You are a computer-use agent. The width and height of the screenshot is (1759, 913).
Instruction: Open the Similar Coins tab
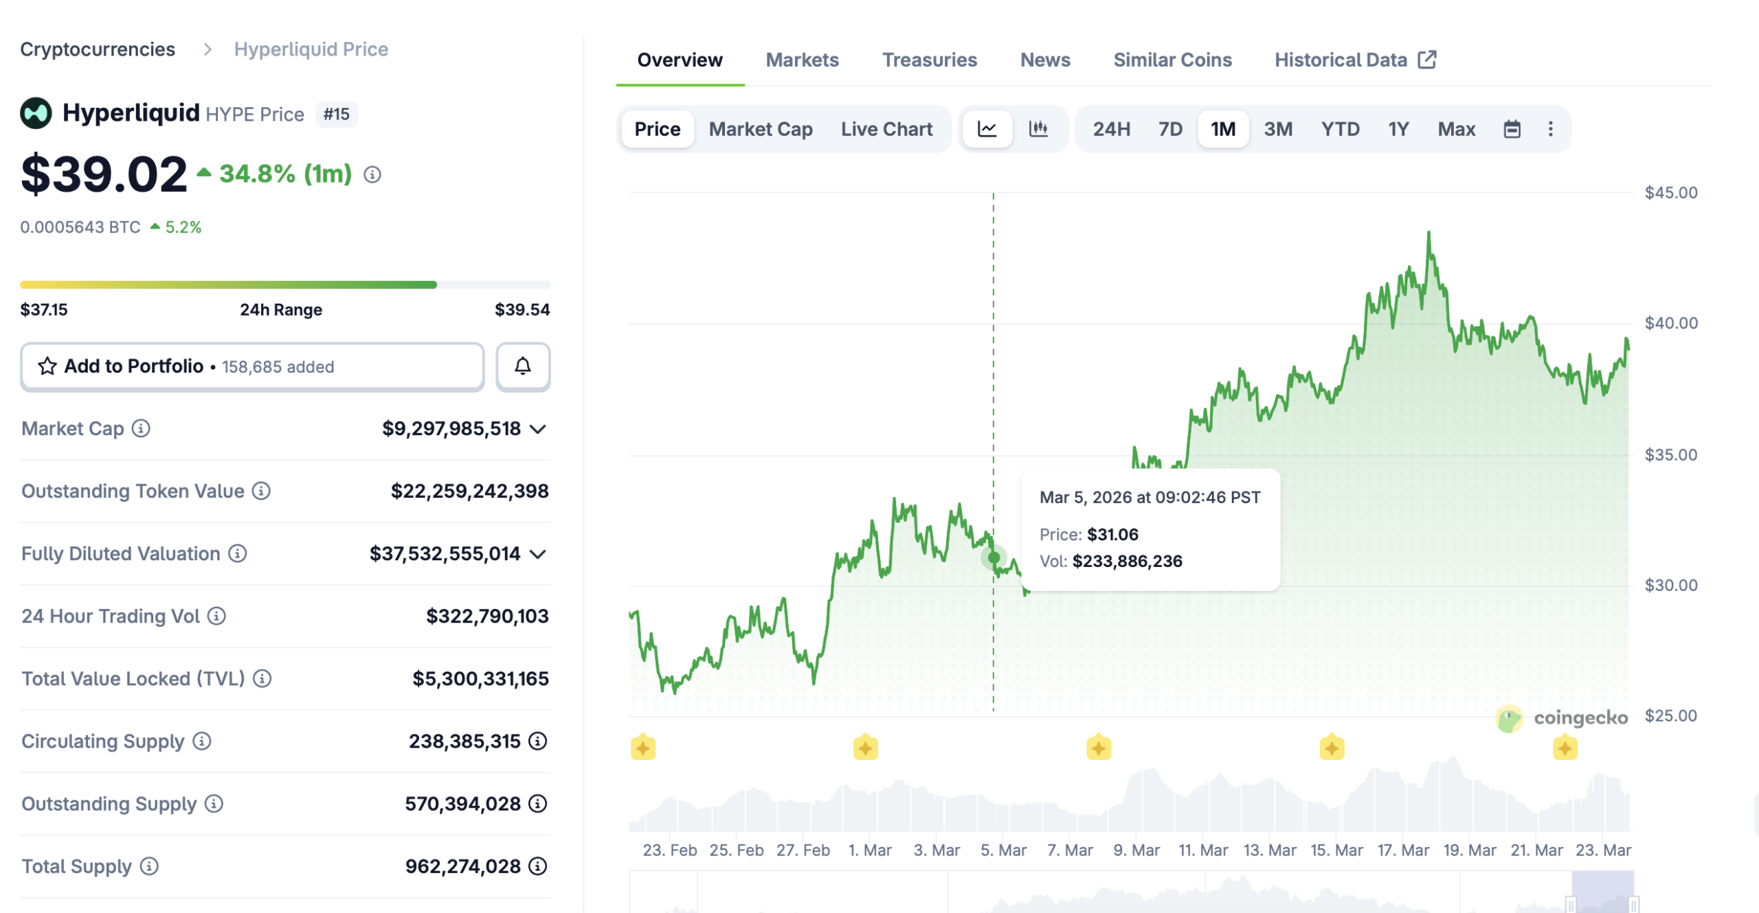coord(1172,60)
